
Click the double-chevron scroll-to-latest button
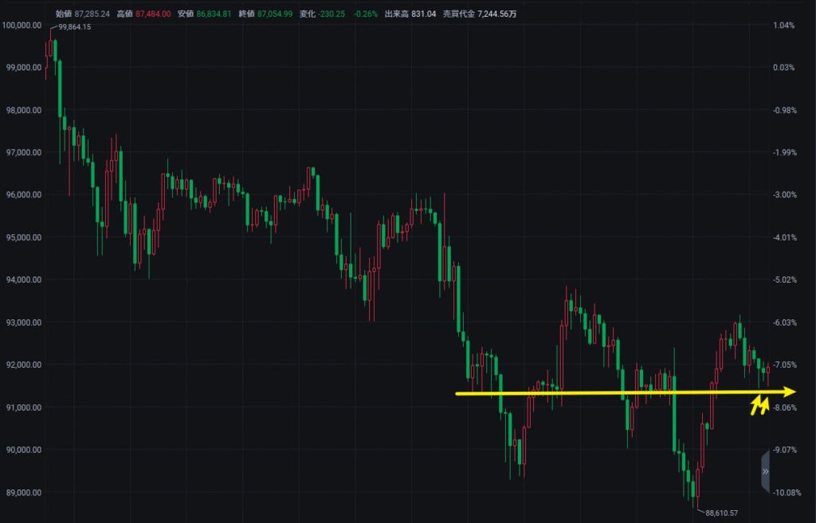click(765, 471)
